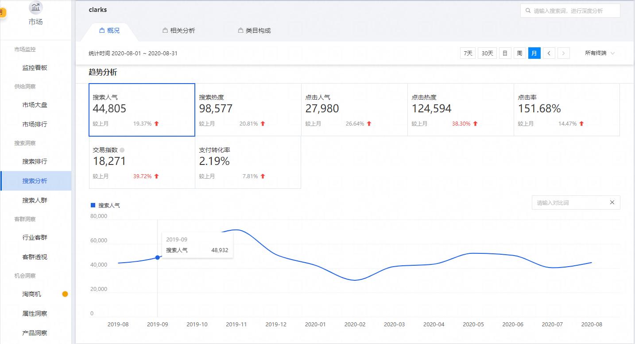This screenshot has height=344, width=635.
Task: Click the 类目构成 tab icon
Action: pyautogui.click(x=240, y=31)
